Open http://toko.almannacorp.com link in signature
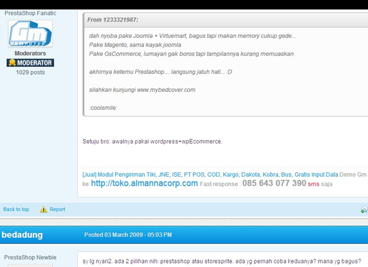 144,183
